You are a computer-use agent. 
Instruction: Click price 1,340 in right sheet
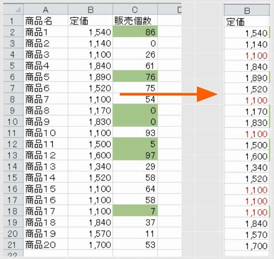pyautogui.click(x=247, y=167)
